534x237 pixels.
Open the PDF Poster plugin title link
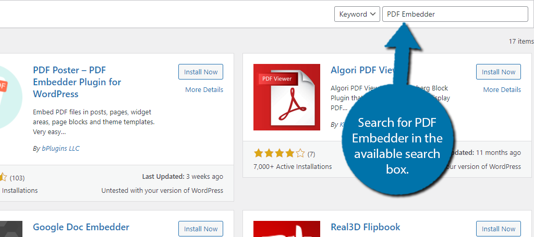[77, 82]
